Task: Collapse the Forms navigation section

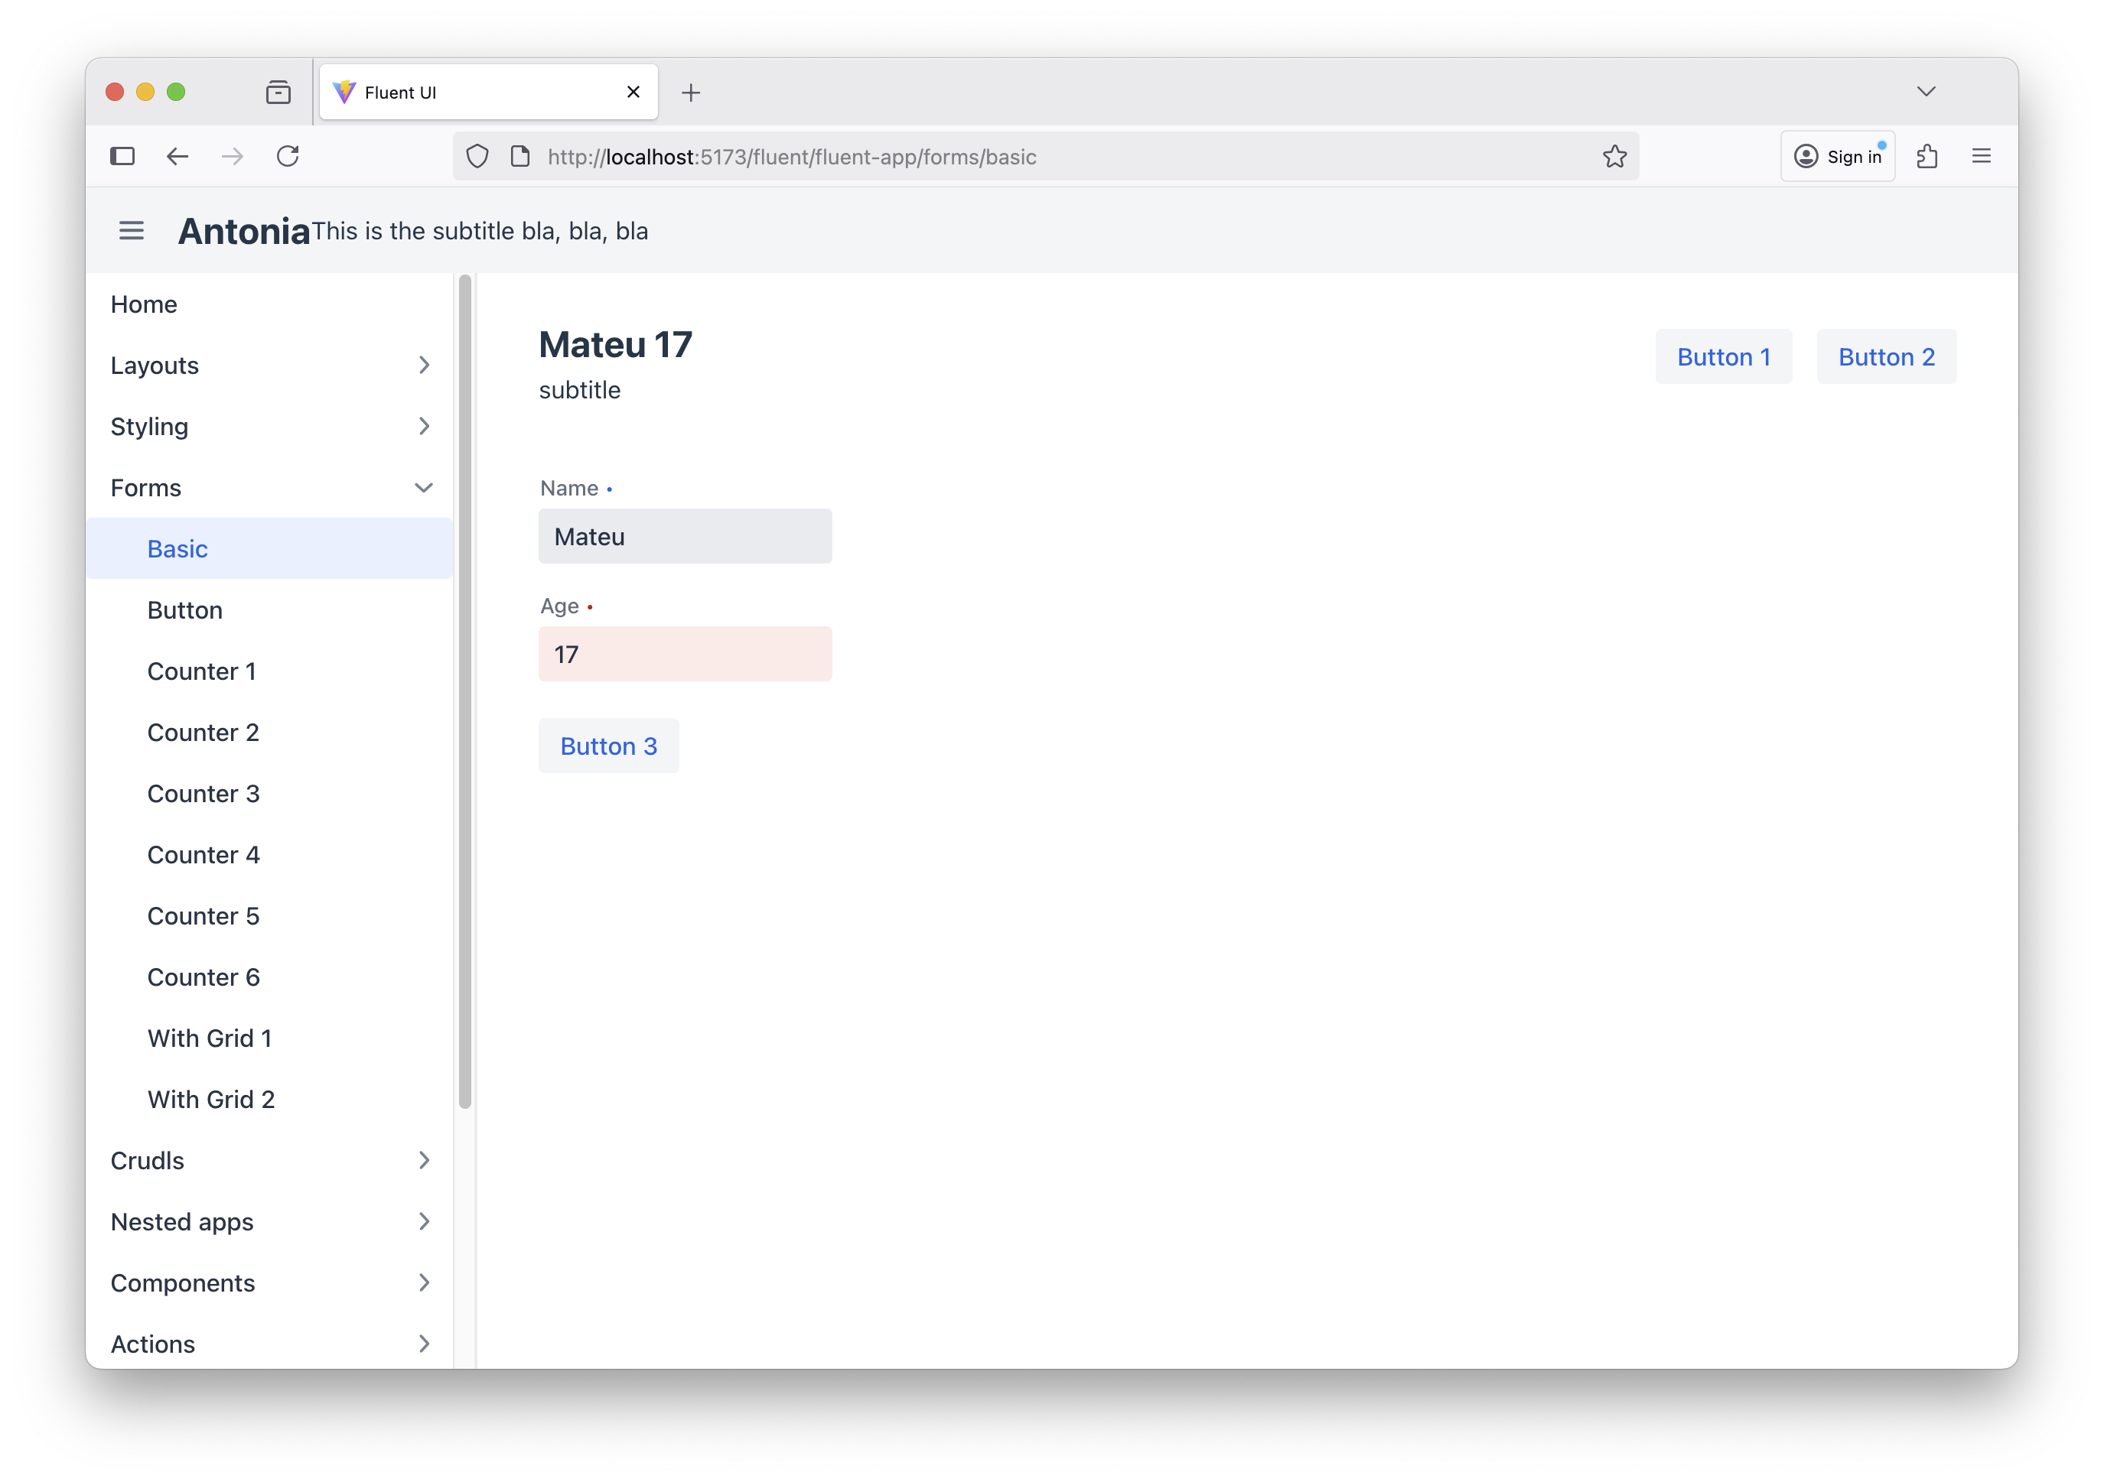Action: coord(269,488)
